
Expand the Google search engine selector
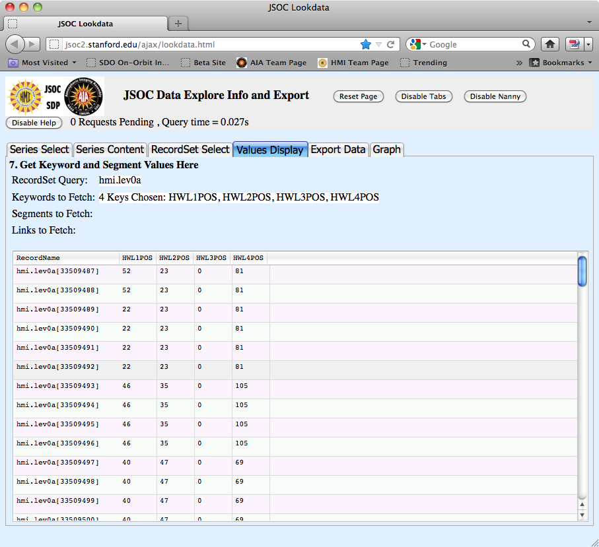coord(418,44)
